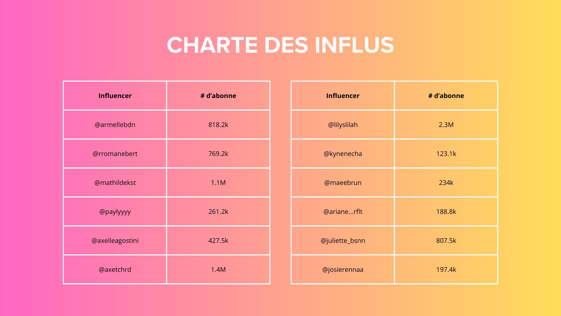Click the @armellebdn cell

115,125
